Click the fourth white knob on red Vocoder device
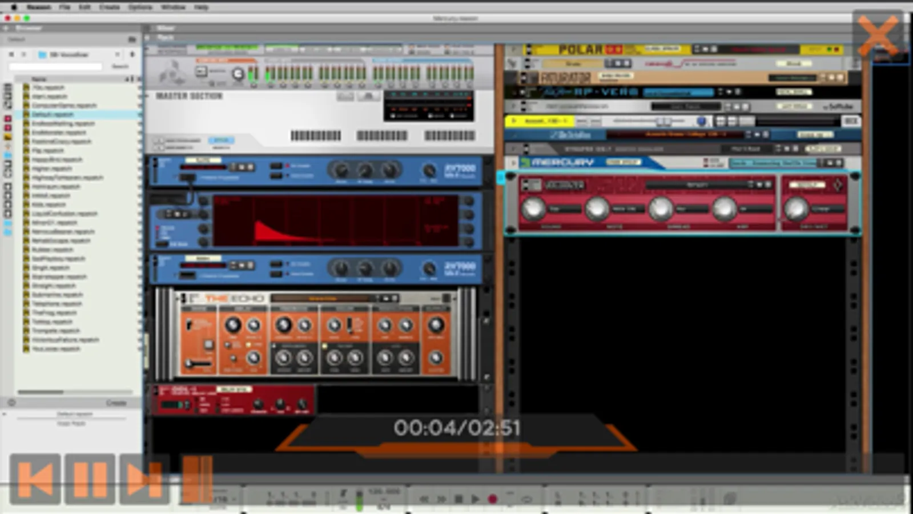Image resolution: width=913 pixels, height=514 pixels. coord(724,209)
